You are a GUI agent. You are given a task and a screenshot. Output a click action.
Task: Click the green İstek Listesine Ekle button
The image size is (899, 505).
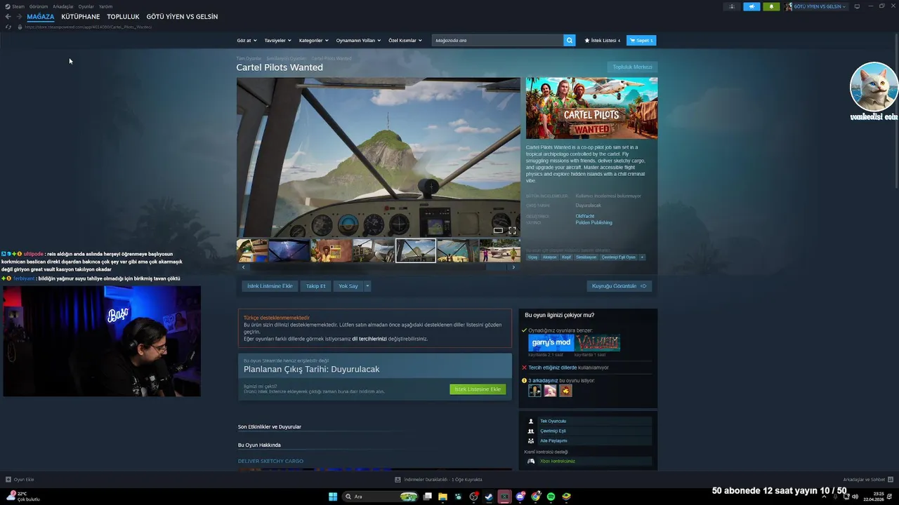point(478,389)
